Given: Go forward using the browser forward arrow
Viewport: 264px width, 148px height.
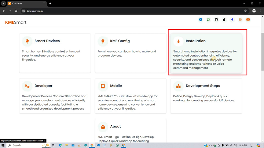Looking at the screenshot, I should coord(10,11).
